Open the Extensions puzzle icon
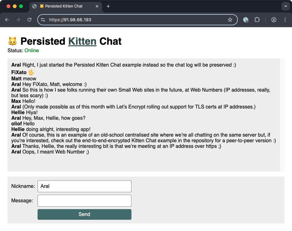The width and height of the screenshot is (292, 231). click(257, 20)
